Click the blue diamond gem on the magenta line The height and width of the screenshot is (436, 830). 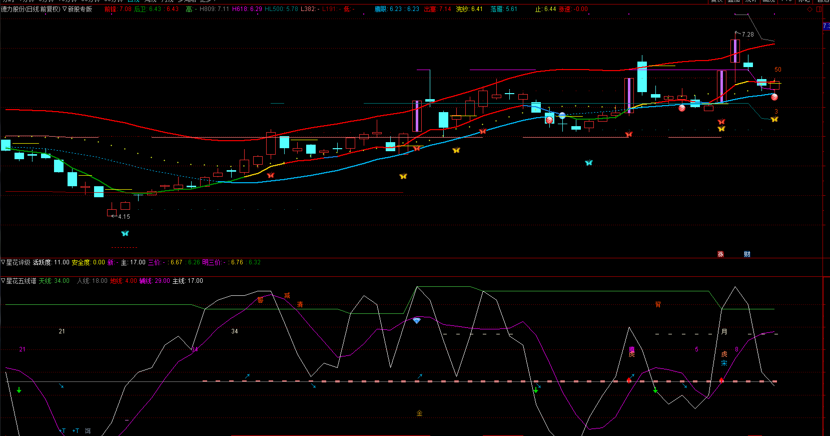(417, 320)
